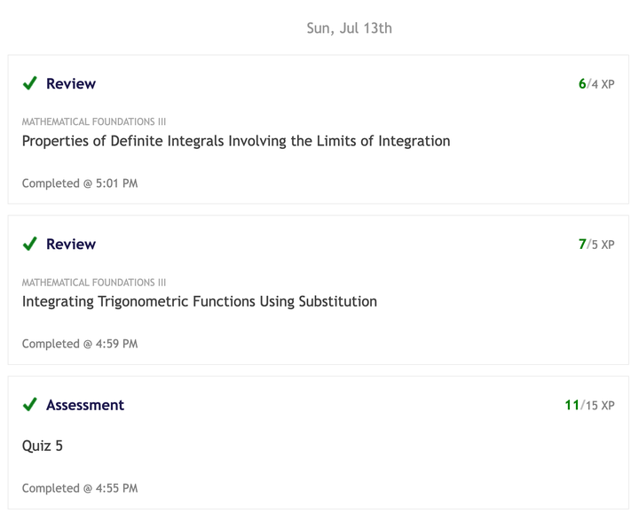
Task: Click the green checkmark beside the 5:01 PM Review
Action: click(30, 83)
